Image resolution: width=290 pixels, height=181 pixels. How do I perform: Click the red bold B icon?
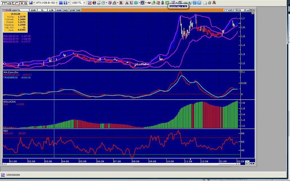(121, 3)
